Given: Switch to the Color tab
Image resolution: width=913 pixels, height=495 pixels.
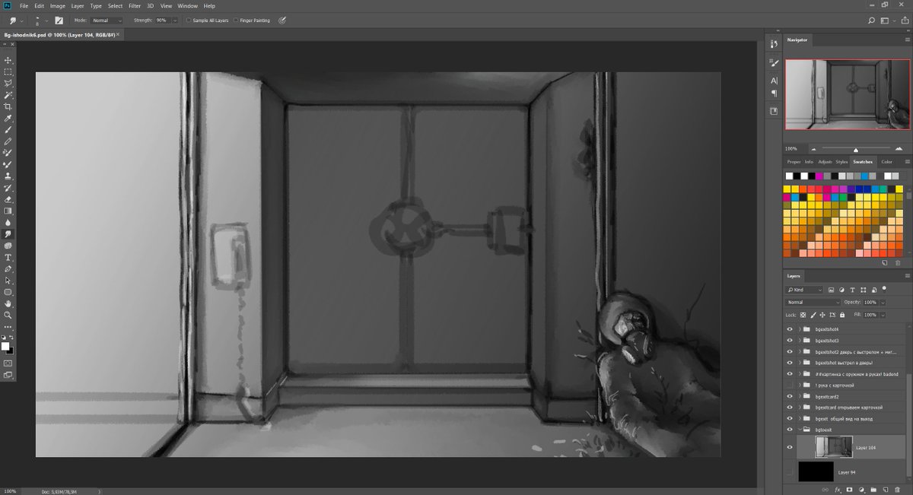Looking at the screenshot, I should pos(886,162).
